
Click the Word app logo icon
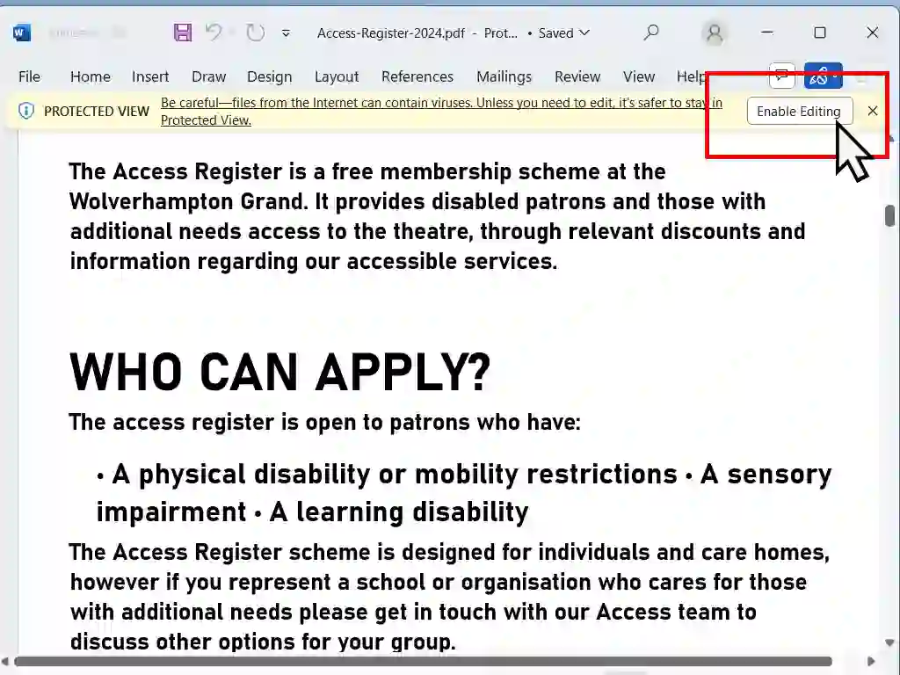click(x=22, y=33)
